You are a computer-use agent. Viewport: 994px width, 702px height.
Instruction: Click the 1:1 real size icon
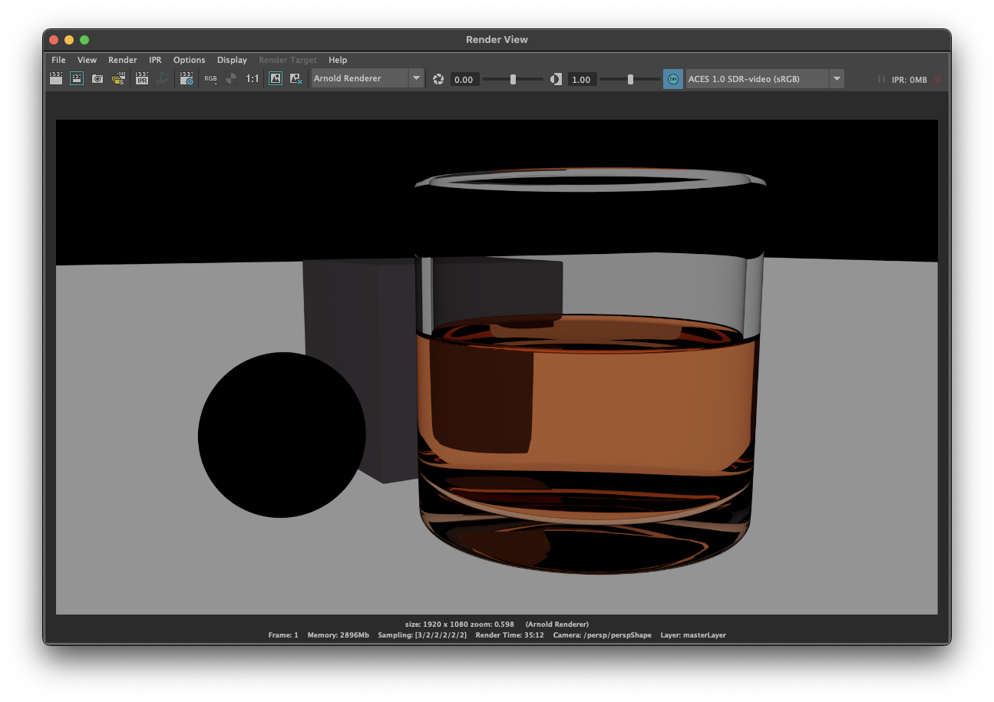pos(252,78)
